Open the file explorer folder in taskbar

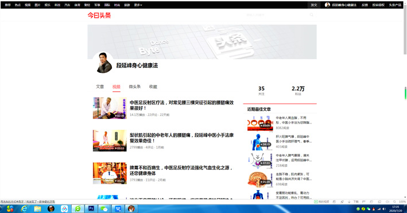[x=37, y=208]
